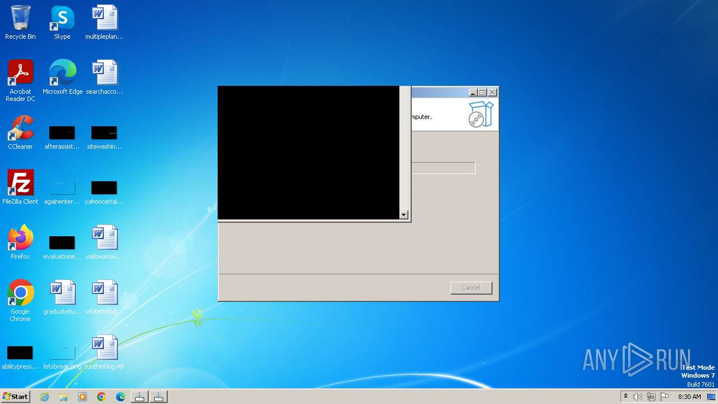
Task: Switch to first installer taskbar button
Action: pos(140,397)
